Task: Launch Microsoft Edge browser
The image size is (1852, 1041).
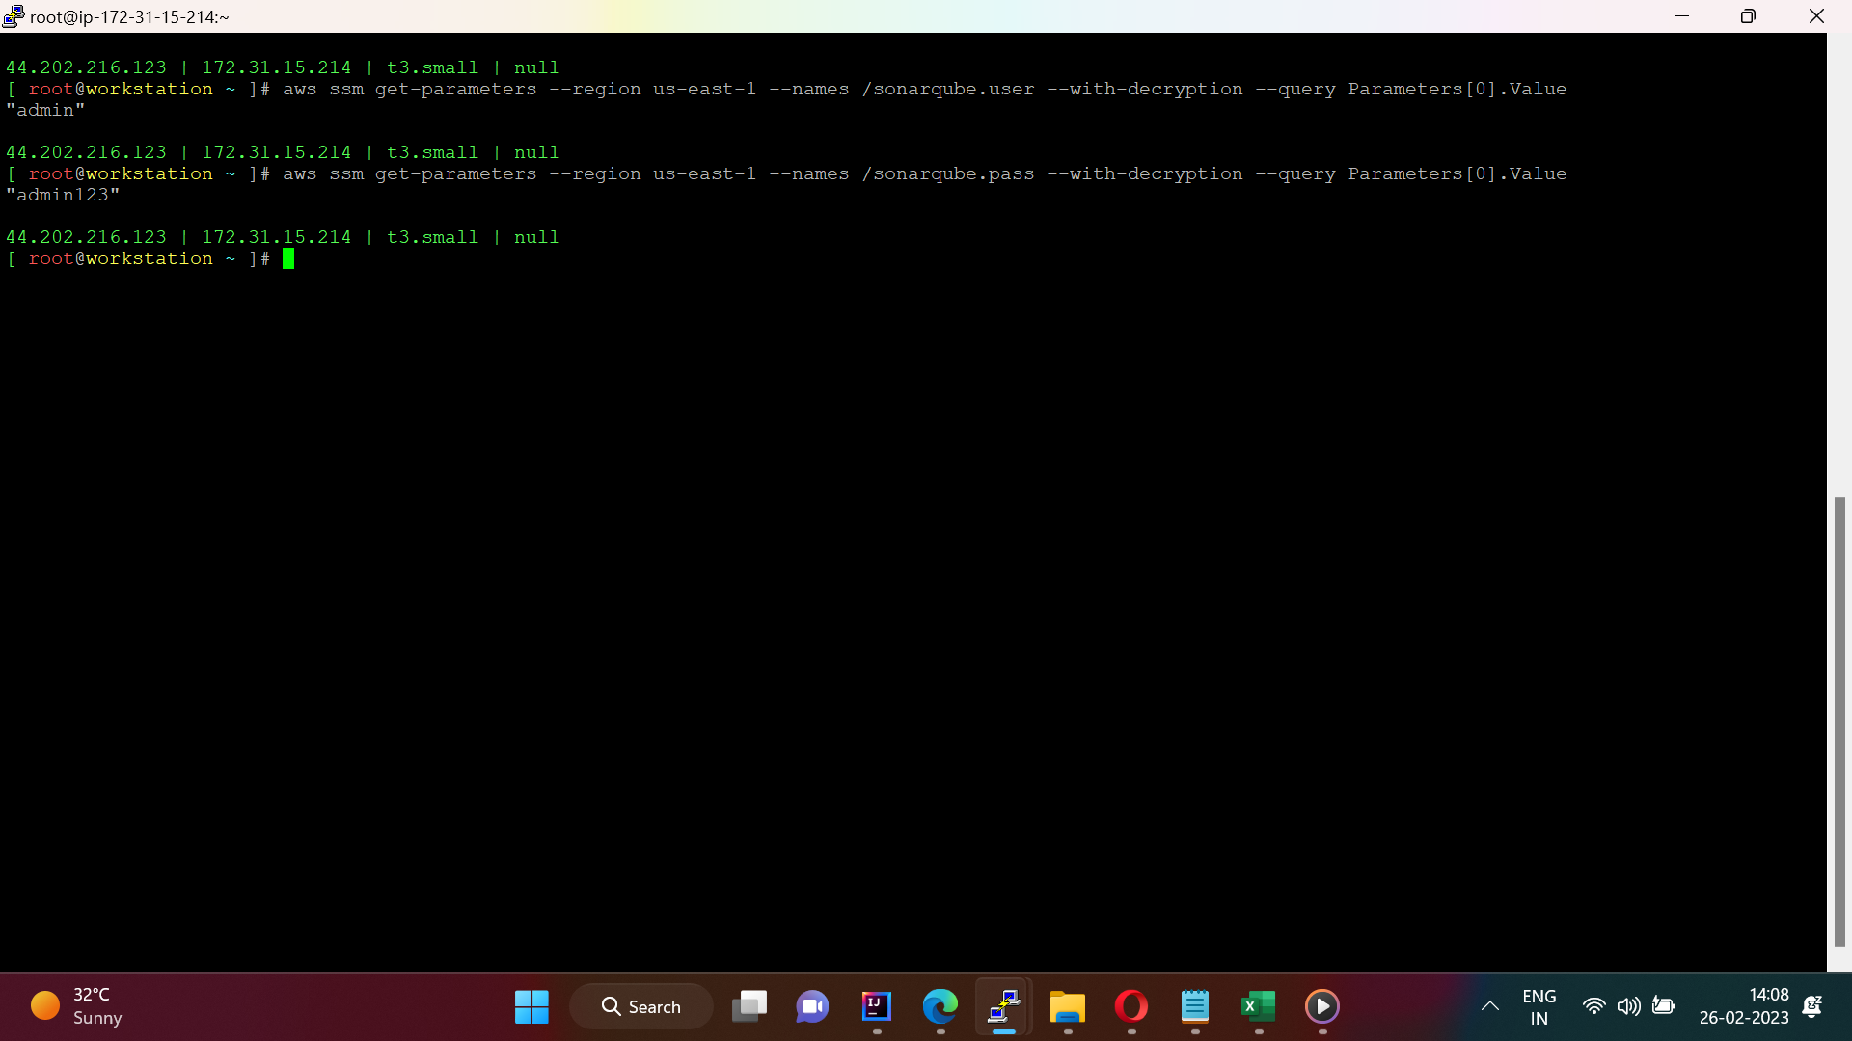Action: (940, 1006)
